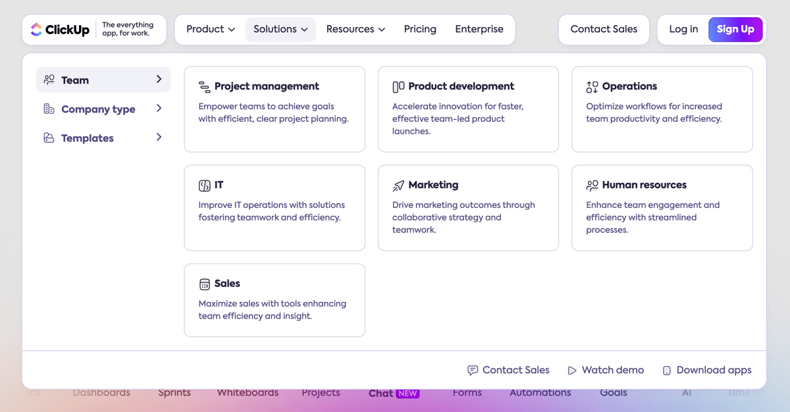The width and height of the screenshot is (790, 412).
Task: Click the Team icon in the sidebar
Action: 49,79
